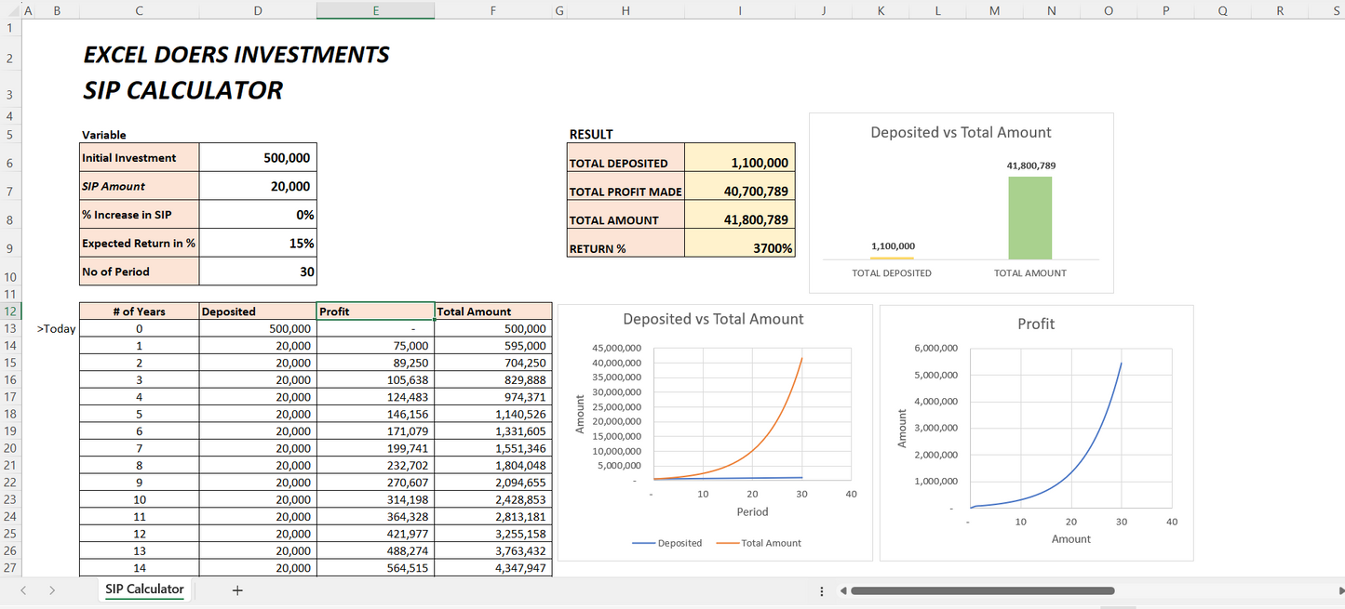Image resolution: width=1345 pixels, height=609 pixels.
Task: Add a new sheet with plus icon
Action: click(x=237, y=589)
